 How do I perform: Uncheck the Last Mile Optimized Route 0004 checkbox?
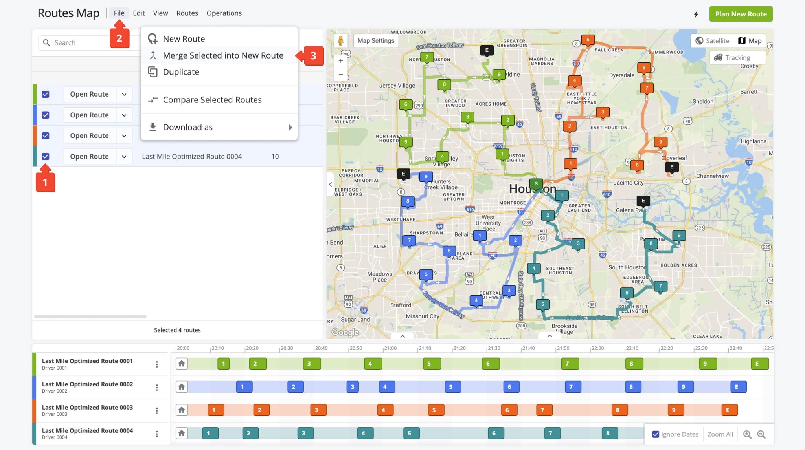[x=46, y=156]
